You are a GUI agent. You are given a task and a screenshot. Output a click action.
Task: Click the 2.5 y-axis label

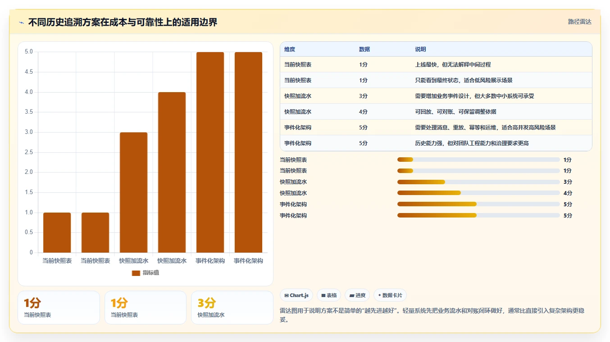coord(29,152)
